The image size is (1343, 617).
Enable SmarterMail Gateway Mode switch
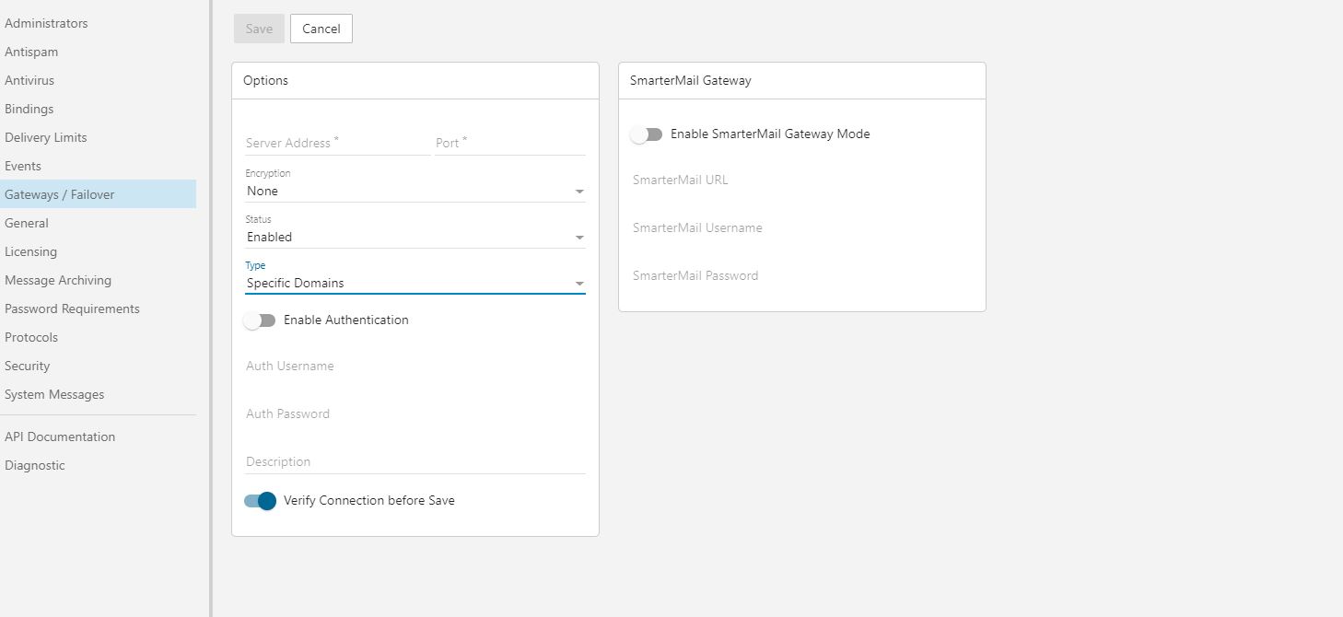click(647, 134)
